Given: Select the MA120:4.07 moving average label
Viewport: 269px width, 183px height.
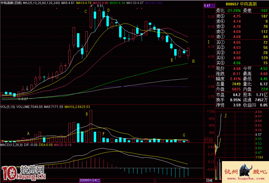Looking at the screenshot, I should click(135, 3).
